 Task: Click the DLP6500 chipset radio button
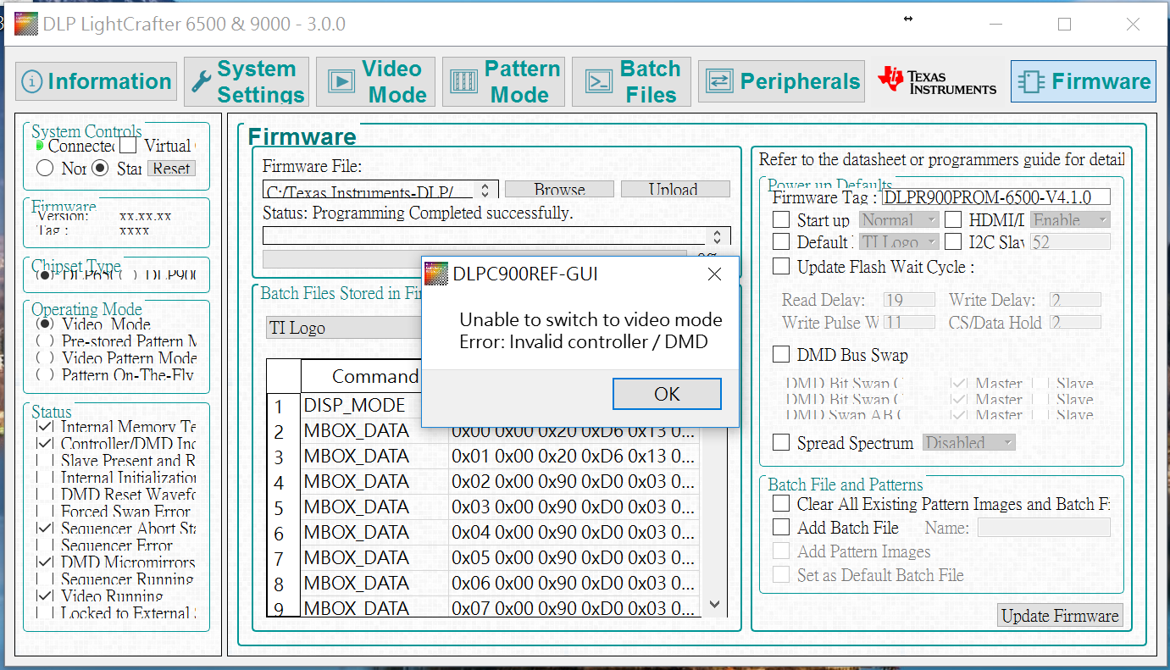(44, 275)
